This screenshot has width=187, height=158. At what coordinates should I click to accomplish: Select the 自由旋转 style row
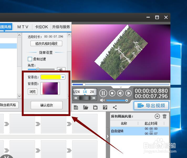coord(139,131)
